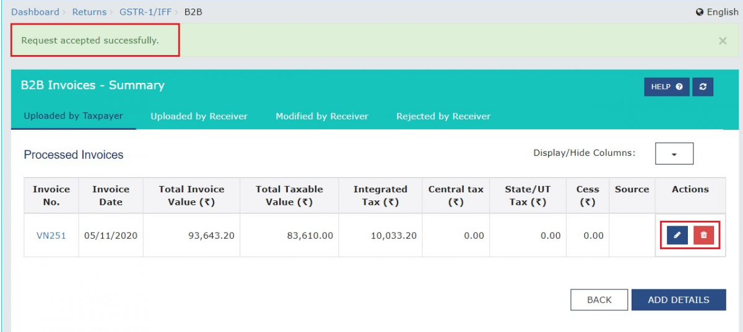Screen dimensions: 743x332
Task: Open the HELP button
Action: 666,87
